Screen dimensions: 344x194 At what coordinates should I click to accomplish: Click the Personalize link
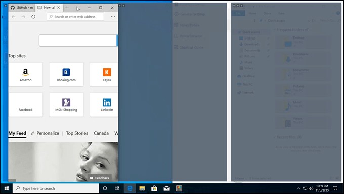[45, 133]
